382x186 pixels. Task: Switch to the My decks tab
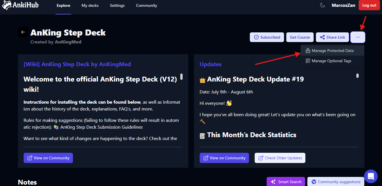90,5
